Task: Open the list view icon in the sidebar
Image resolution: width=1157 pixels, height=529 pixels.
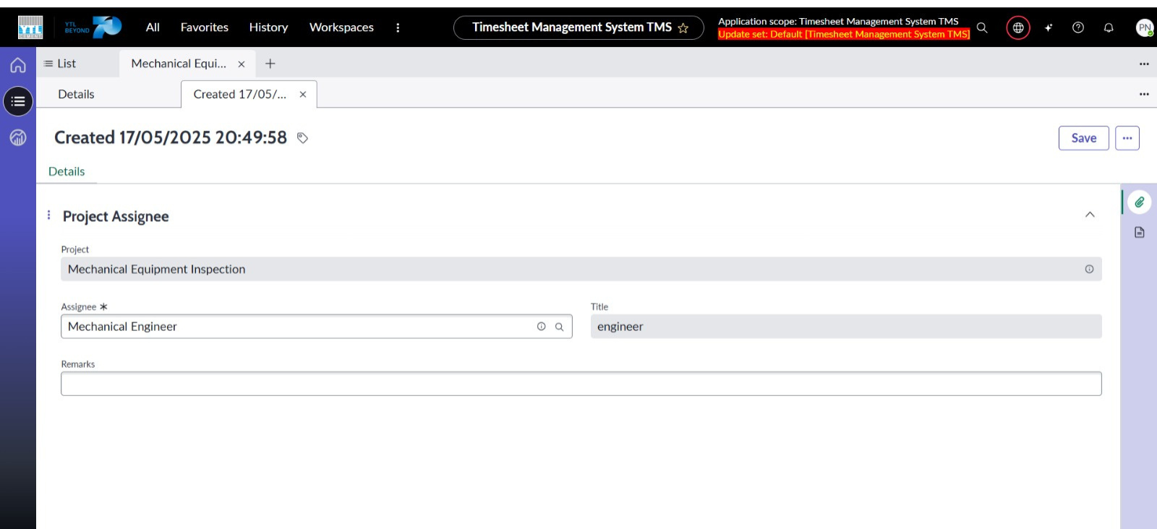Action: (18, 101)
